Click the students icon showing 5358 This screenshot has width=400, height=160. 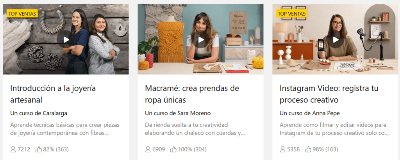coord(282,149)
